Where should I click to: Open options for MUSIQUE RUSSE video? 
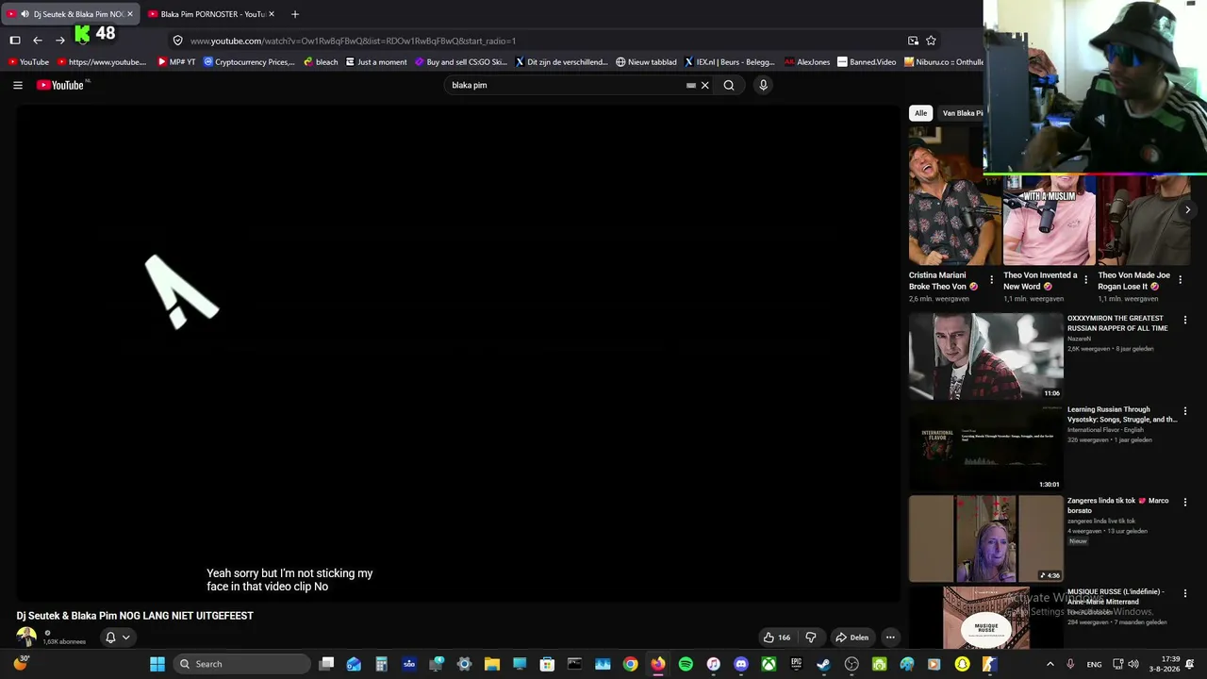click(x=1185, y=593)
